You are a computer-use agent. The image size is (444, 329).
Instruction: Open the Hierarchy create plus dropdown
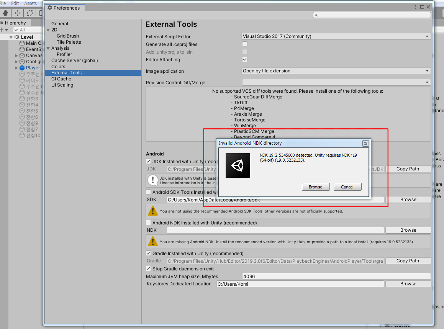pos(4,30)
